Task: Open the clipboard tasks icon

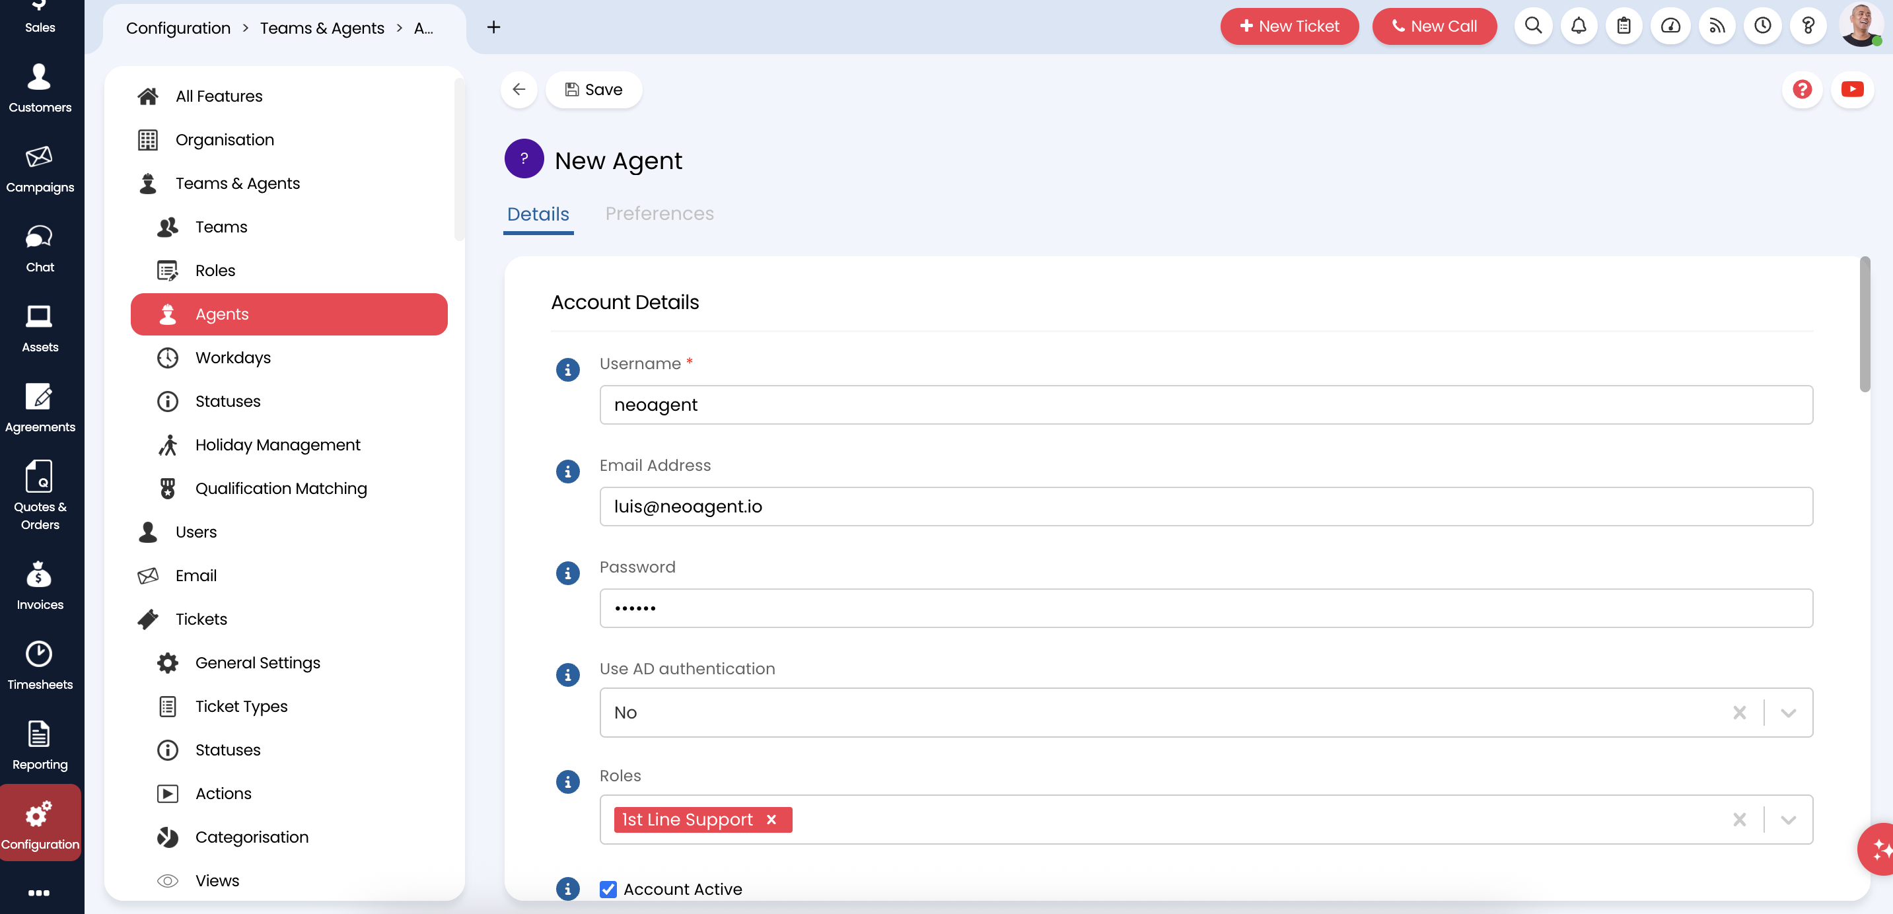Action: (x=1624, y=26)
